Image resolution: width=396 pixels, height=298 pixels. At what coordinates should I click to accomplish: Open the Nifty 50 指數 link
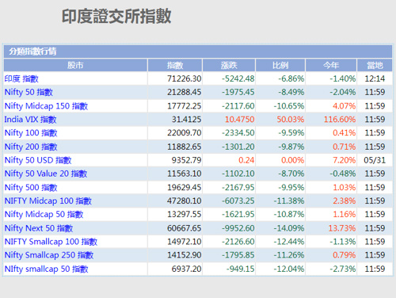(29, 92)
